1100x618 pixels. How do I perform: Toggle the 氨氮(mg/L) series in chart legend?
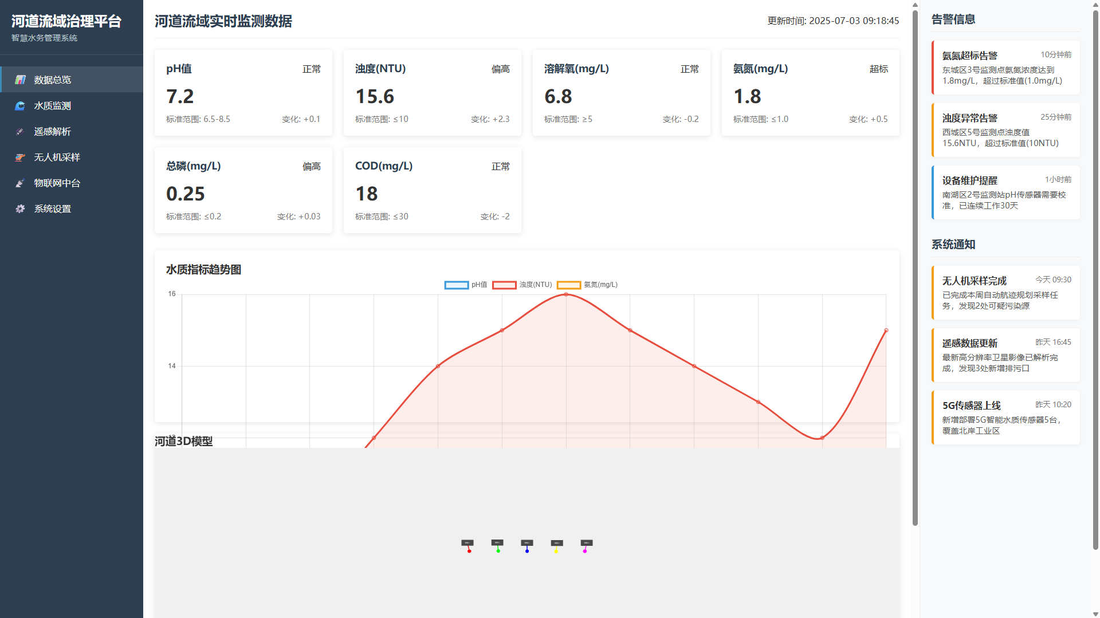(x=587, y=285)
